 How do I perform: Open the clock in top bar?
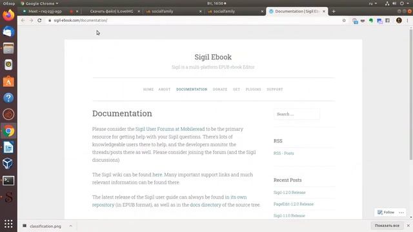[x=216, y=3]
